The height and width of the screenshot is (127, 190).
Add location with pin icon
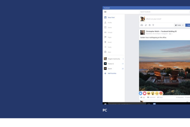click(153, 25)
